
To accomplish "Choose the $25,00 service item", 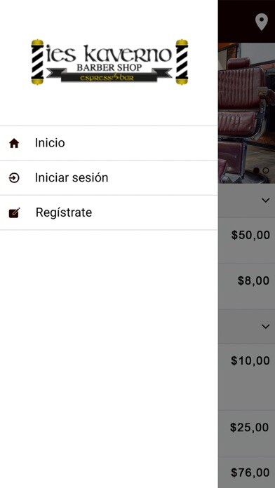I will [246, 433].
